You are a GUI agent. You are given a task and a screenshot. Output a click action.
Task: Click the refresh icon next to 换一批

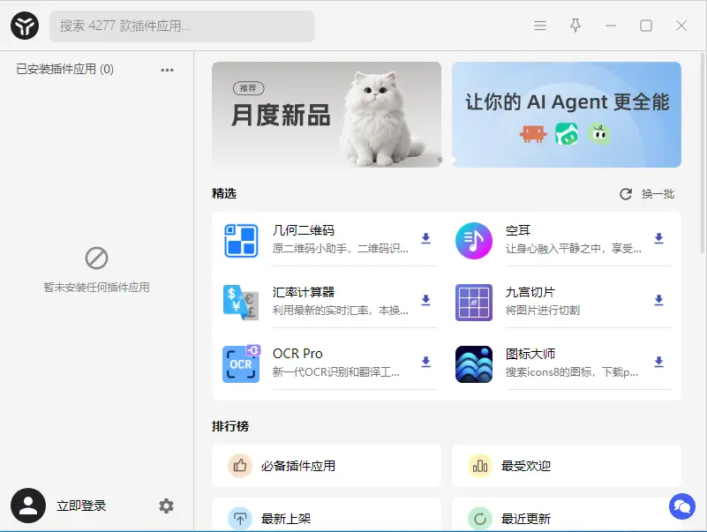point(626,194)
